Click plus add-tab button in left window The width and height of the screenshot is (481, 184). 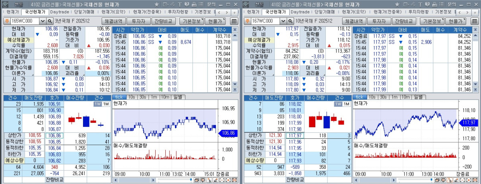(234, 12)
